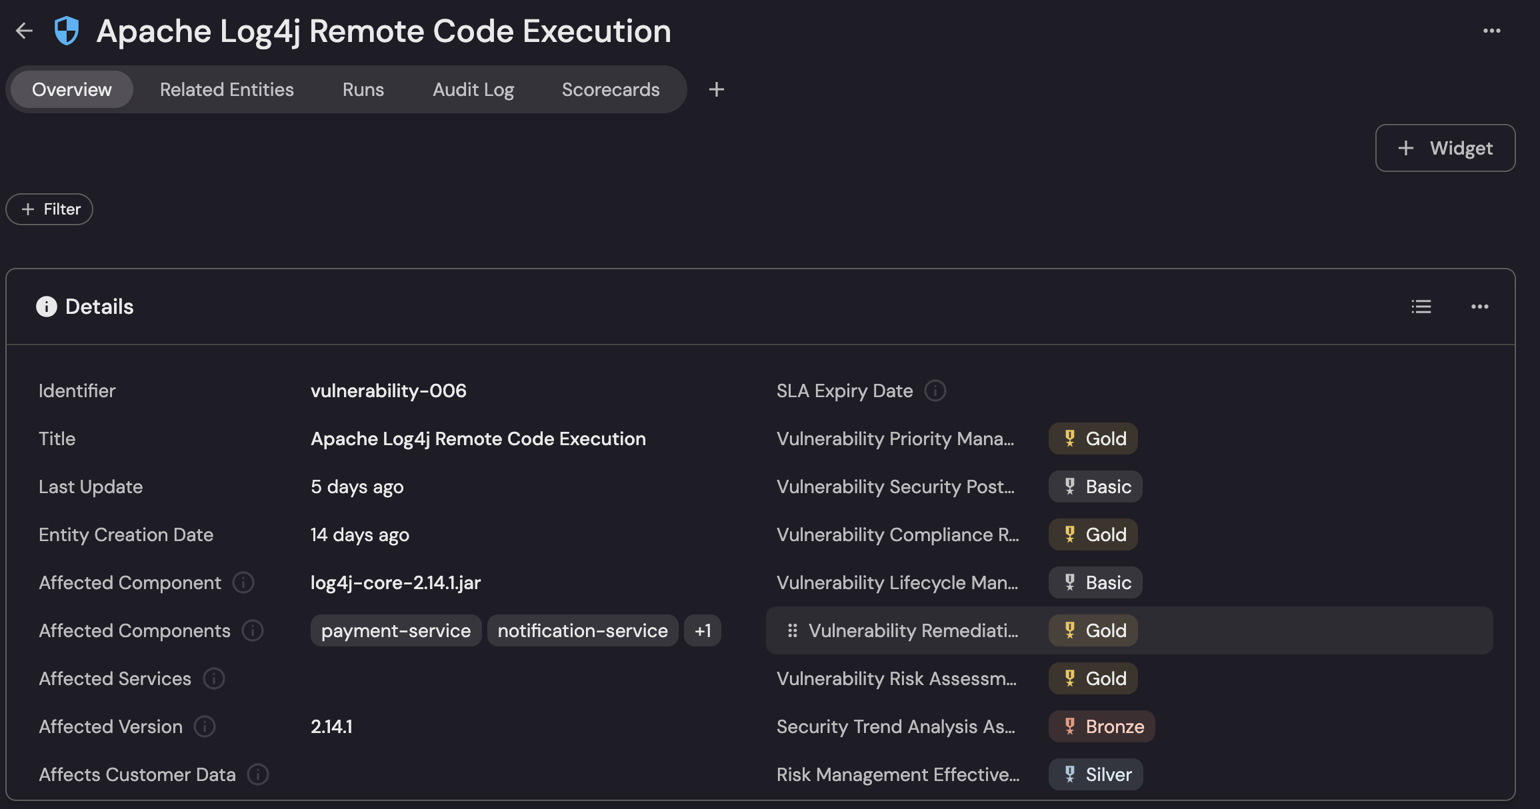The height and width of the screenshot is (809, 1540).
Task: Click the Gold badge for Vulnerability Priority Management
Action: point(1093,438)
